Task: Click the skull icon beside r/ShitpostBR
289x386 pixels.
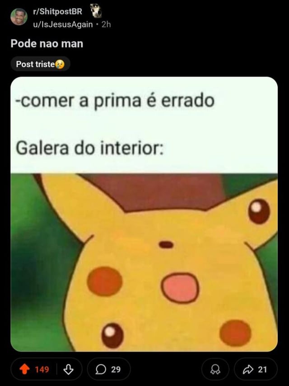Action: click(96, 11)
